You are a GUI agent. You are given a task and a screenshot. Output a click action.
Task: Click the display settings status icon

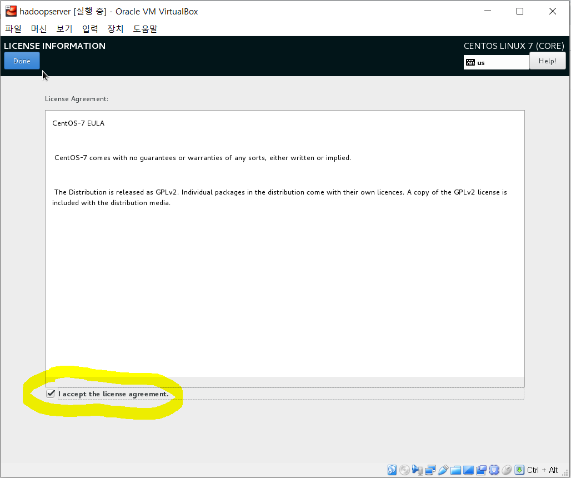pyautogui.click(x=468, y=470)
